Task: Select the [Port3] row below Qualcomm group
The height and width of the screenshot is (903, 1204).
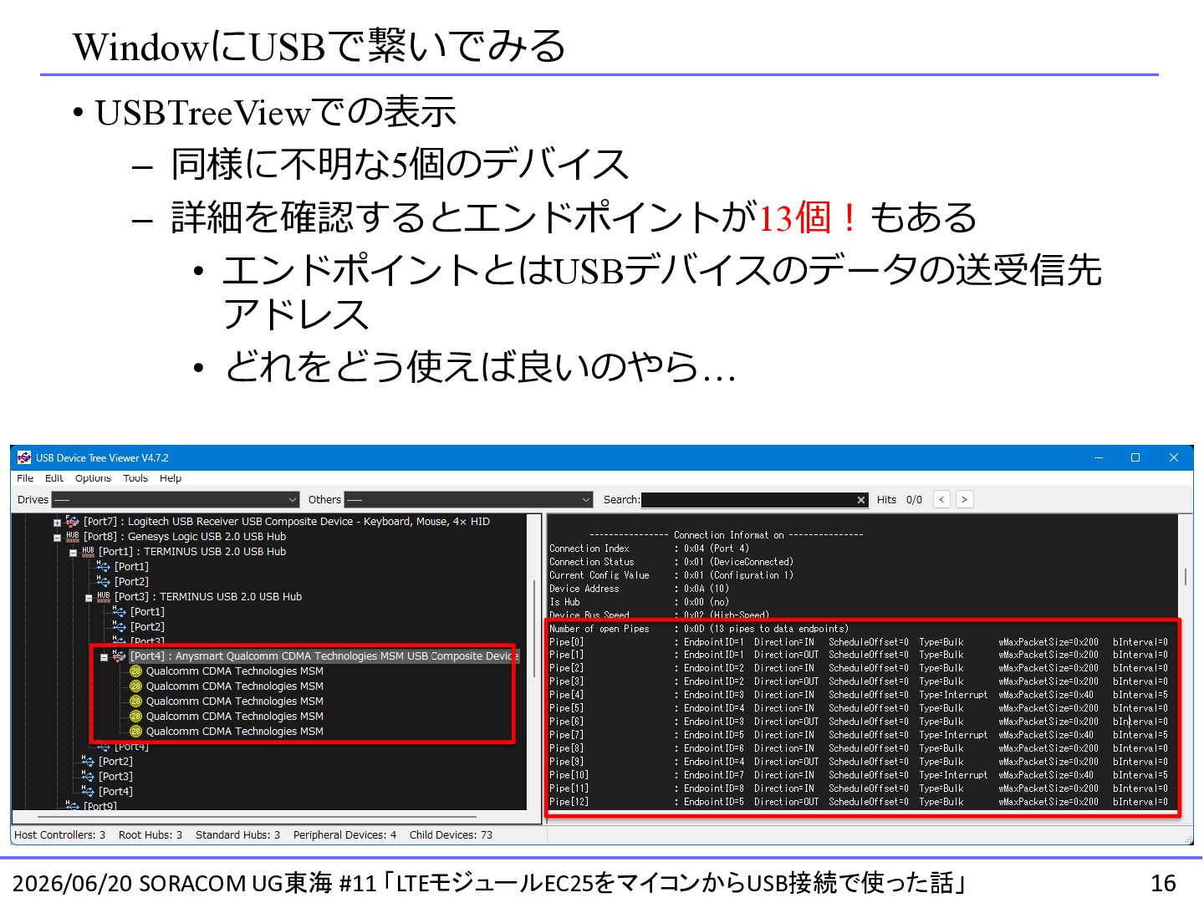Action: tap(115, 777)
